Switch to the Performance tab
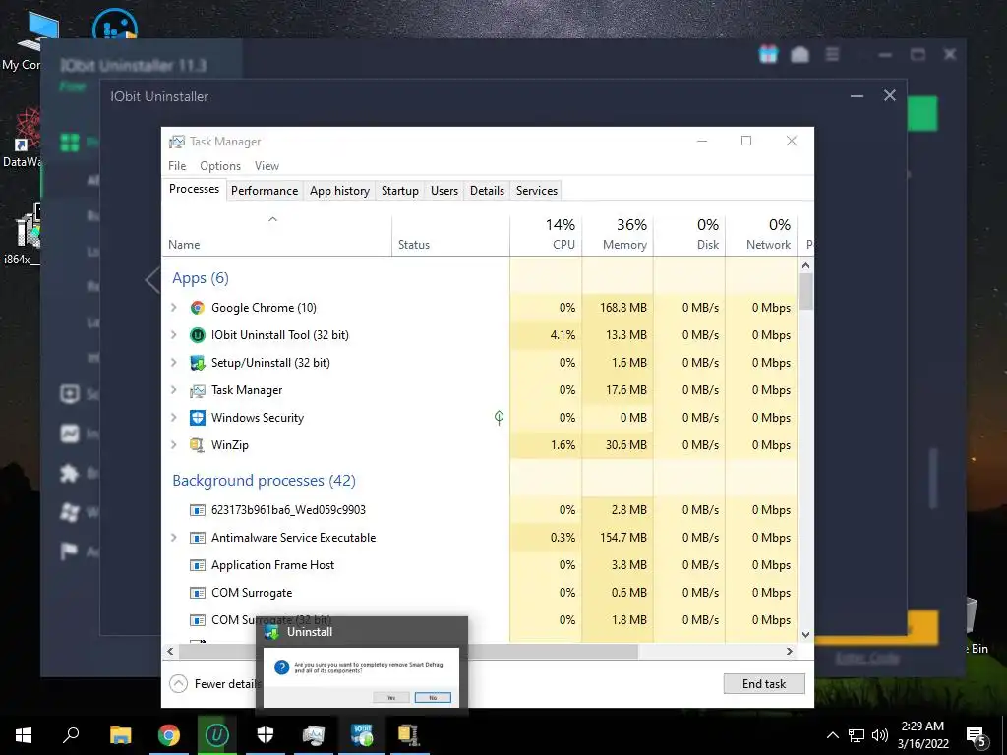This screenshot has width=1007, height=755. [265, 191]
